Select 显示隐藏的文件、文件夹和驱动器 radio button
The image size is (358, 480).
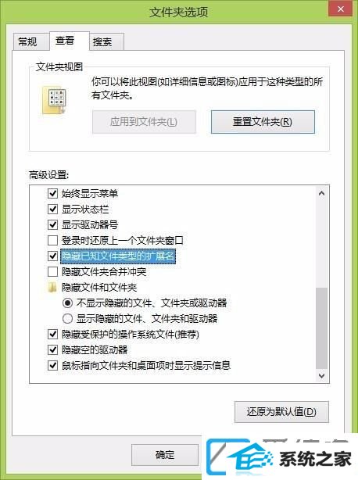[x=67, y=318]
